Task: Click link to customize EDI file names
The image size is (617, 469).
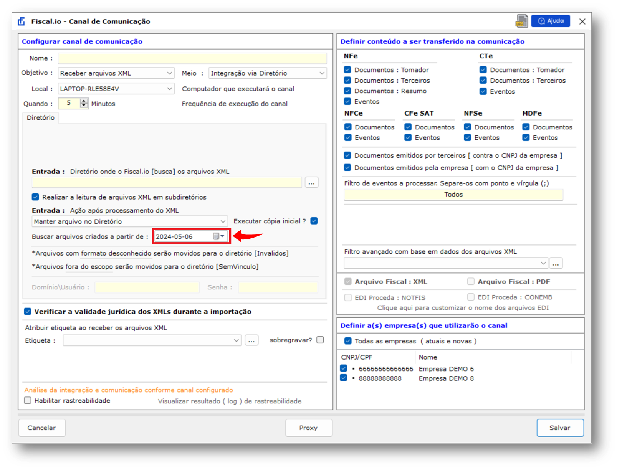Action: tap(463, 308)
